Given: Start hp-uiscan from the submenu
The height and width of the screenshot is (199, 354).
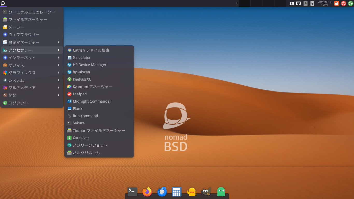Looking at the screenshot, I should click(x=99, y=72).
